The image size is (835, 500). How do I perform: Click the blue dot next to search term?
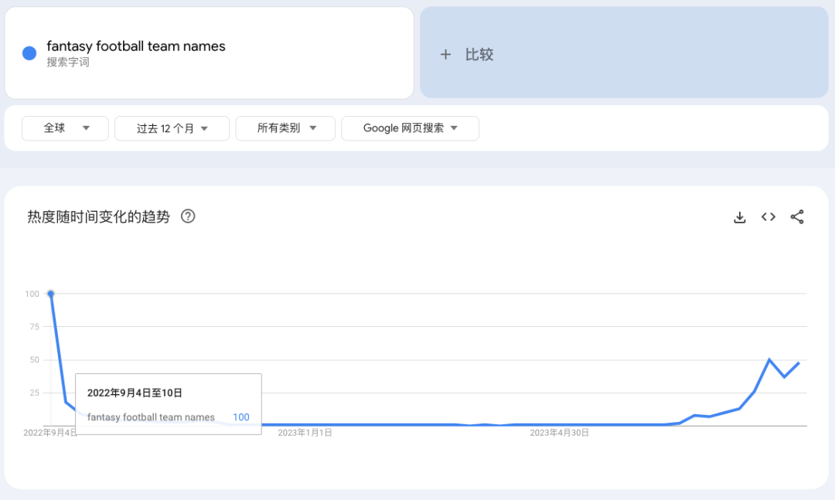[x=29, y=53]
